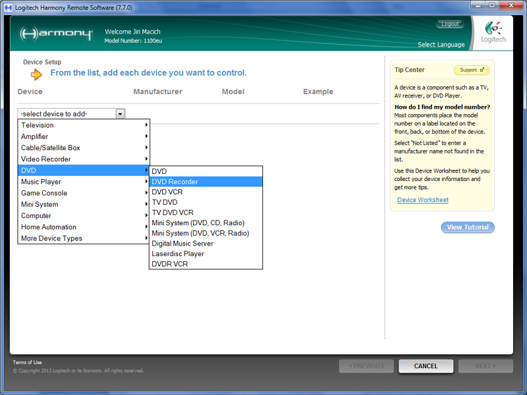This screenshot has height=395, width=527.
Task: Click the View Tutorial button
Action: pos(467,227)
